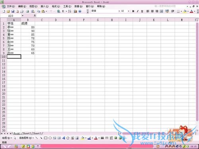This screenshot has height=149, width=199.
Task: Align cell text to the right
Action: pos(157,11)
